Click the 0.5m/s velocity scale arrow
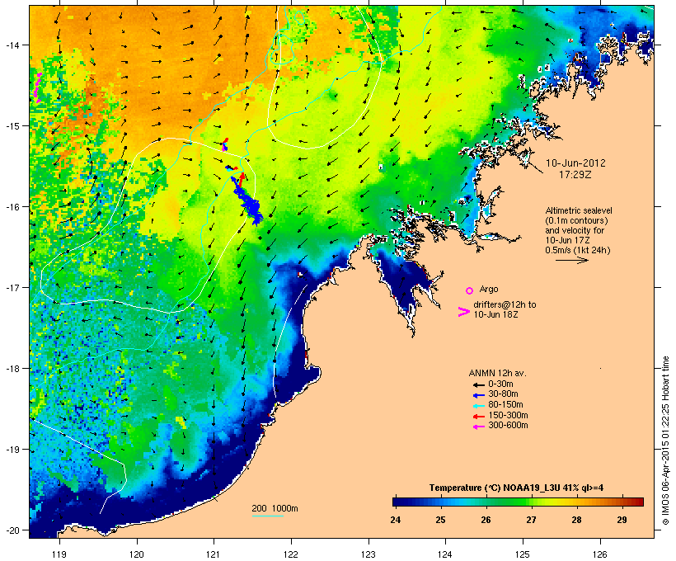The image size is (676, 561). click(571, 260)
